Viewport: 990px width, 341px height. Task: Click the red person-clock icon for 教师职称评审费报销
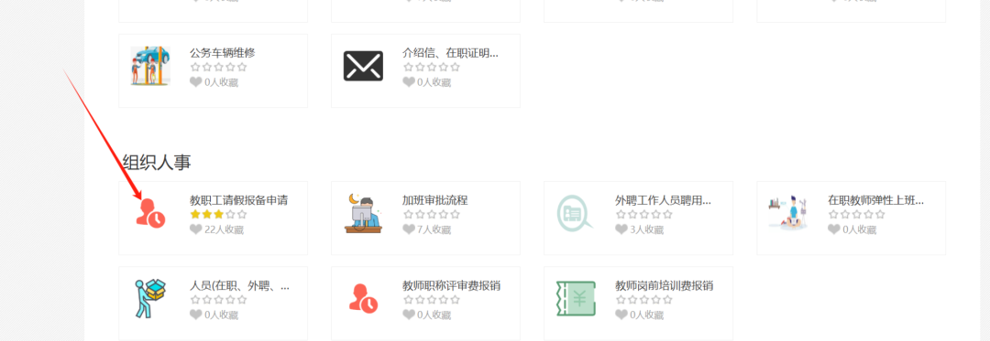pyautogui.click(x=363, y=298)
